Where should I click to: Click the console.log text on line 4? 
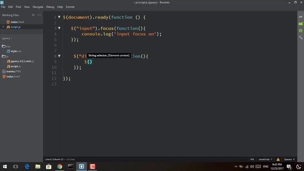click(x=96, y=34)
